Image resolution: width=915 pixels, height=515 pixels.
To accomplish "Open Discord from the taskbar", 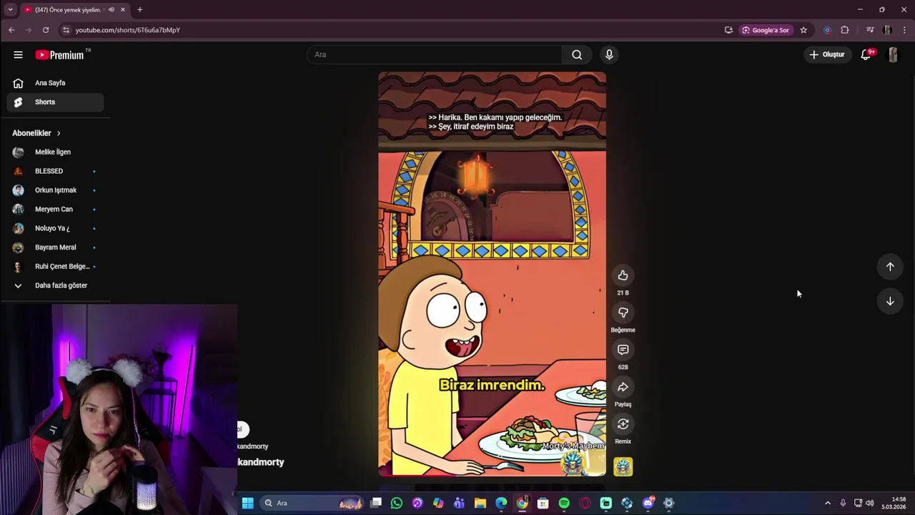I will pos(648,503).
